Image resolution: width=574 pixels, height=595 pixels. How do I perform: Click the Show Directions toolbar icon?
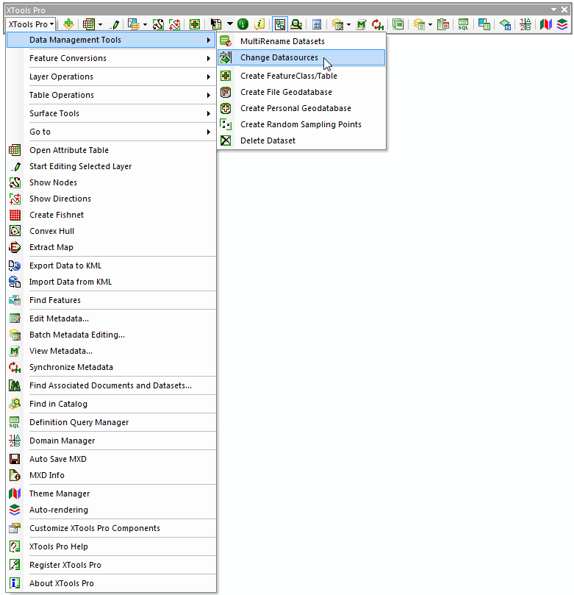pyautogui.click(x=174, y=24)
